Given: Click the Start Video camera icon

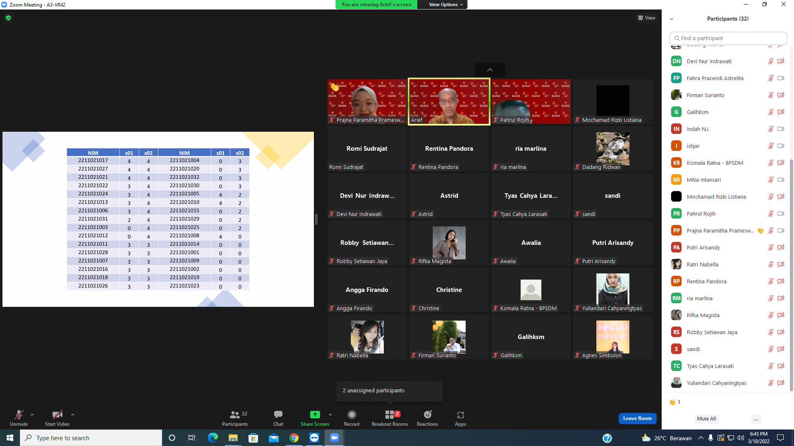Looking at the screenshot, I should [x=57, y=415].
